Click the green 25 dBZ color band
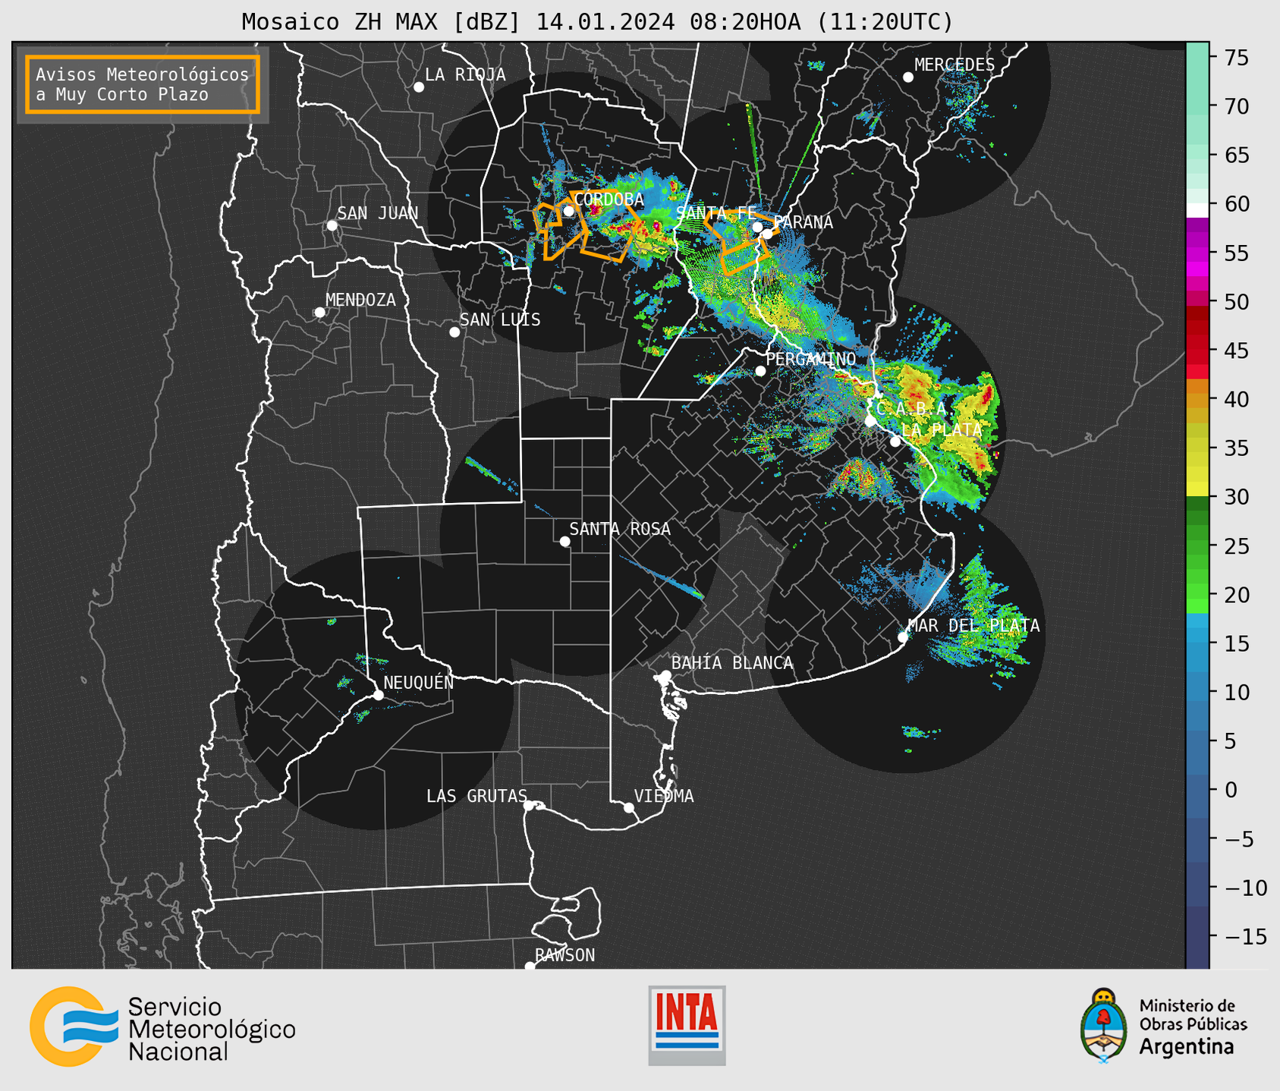Viewport: 1280px width, 1091px height. click(1197, 546)
